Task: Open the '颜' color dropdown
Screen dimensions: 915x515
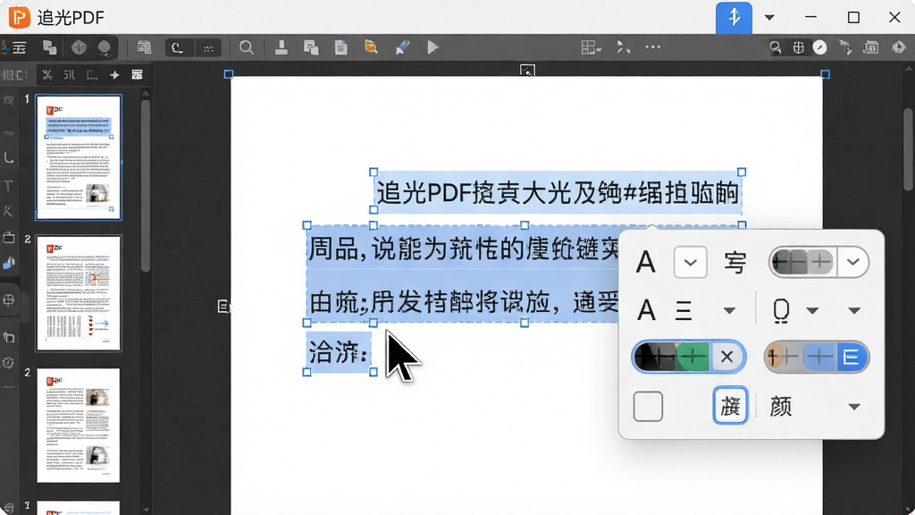Action: 854,407
